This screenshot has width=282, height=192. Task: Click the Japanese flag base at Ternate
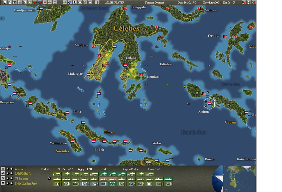pos(225,37)
